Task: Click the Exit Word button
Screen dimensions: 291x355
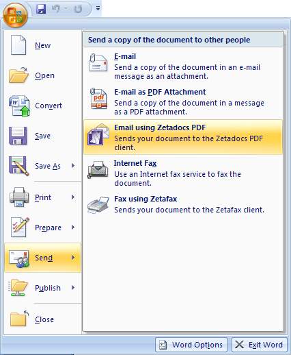Action: click(x=260, y=345)
